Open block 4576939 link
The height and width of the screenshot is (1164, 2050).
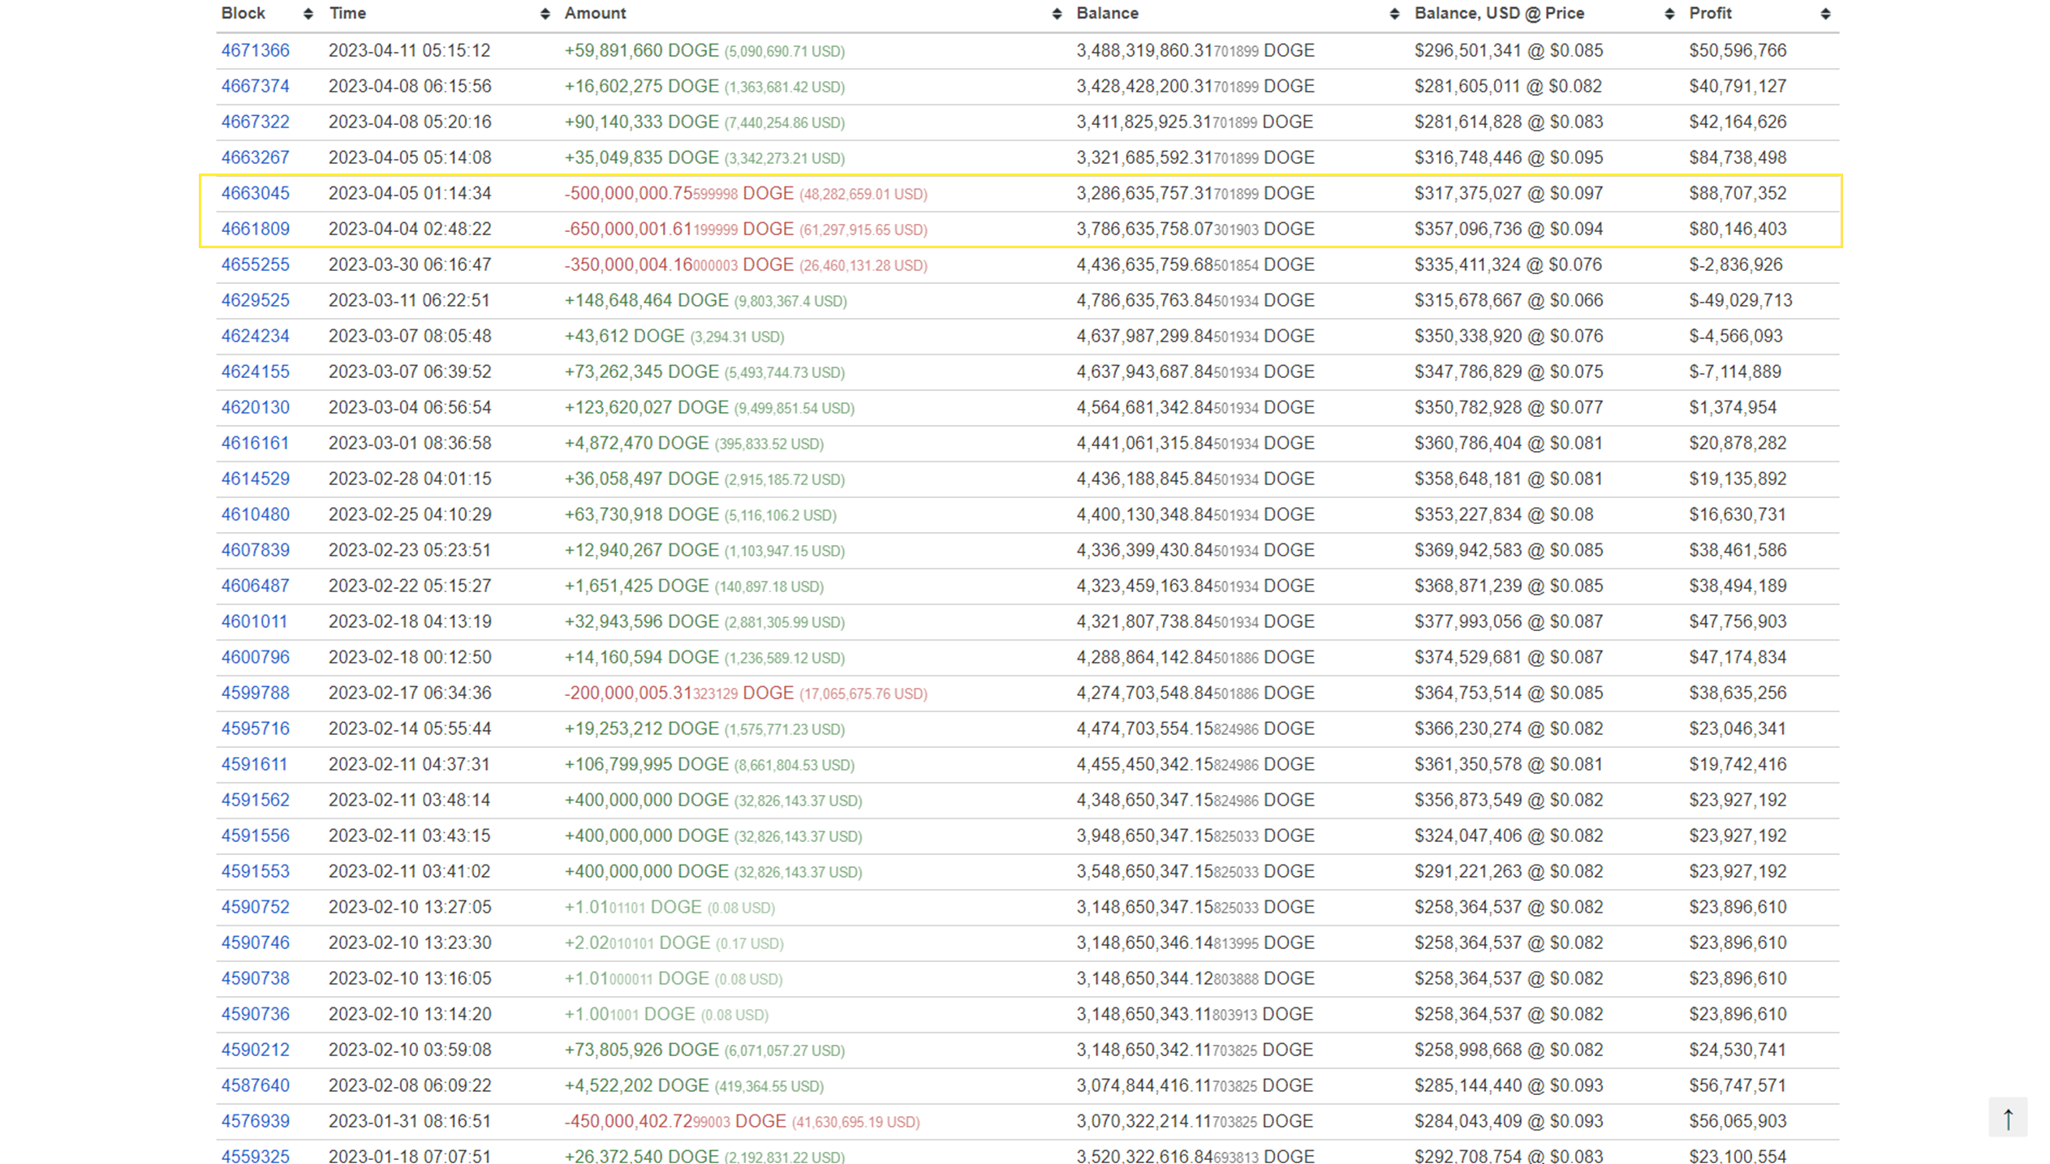[255, 1121]
